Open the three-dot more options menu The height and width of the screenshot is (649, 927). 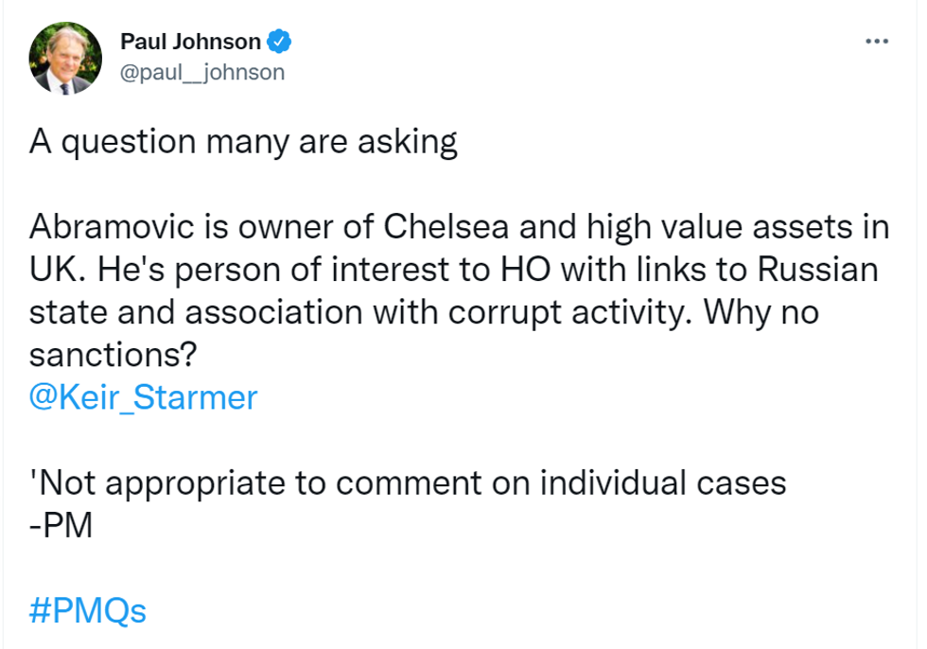[877, 42]
